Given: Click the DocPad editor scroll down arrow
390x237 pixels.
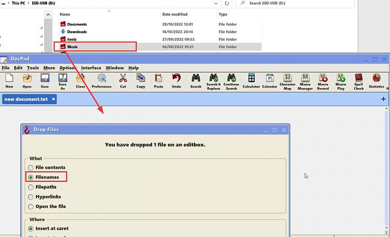Looking at the screenshot, I should [386, 228].
